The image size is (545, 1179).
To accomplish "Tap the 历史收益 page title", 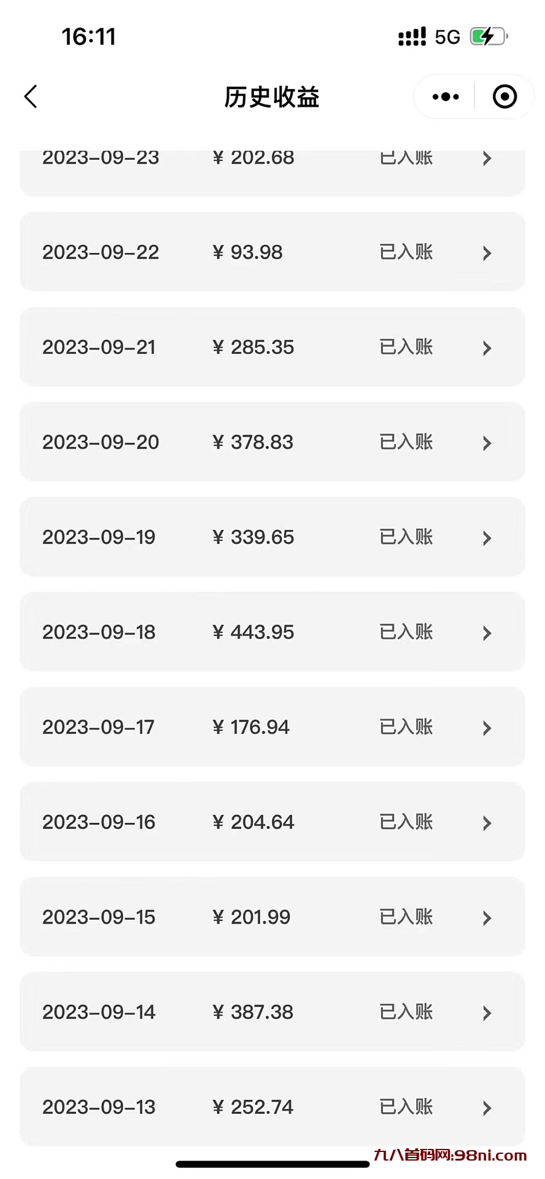I will tap(272, 97).
